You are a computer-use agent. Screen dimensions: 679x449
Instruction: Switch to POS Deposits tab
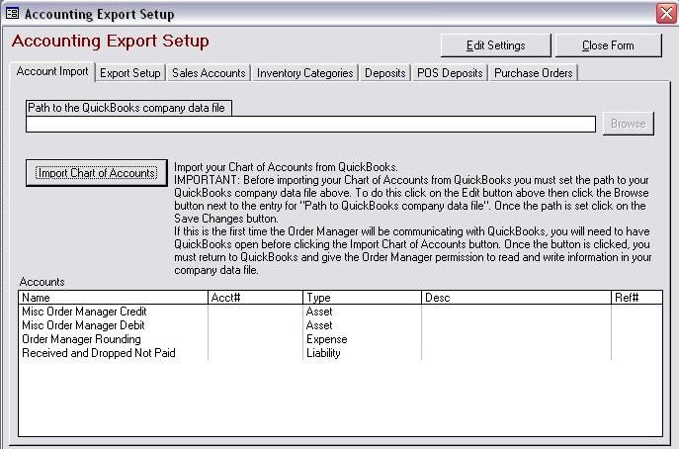pyautogui.click(x=450, y=73)
